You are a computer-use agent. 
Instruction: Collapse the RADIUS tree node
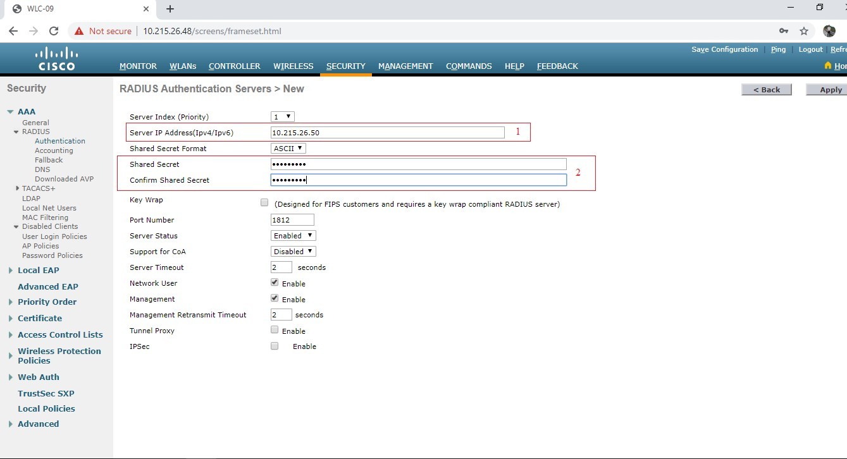pyautogui.click(x=16, y=132)
